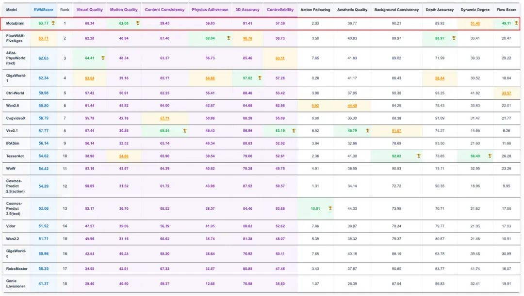Click the trophy beside TesserAct's 92.82 Background Consistency
Screen dimensions: 524x296
click(419, 156)
